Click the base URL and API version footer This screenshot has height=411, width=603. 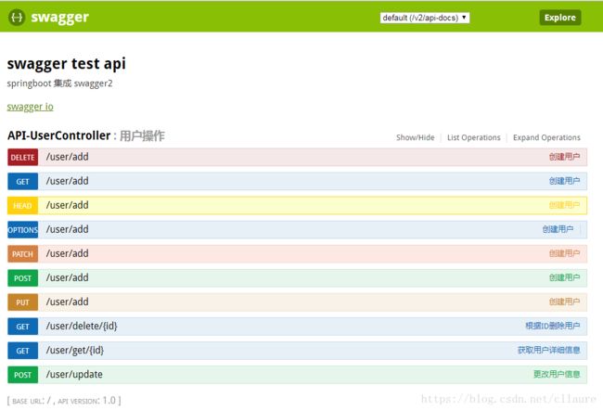point(64,401)
